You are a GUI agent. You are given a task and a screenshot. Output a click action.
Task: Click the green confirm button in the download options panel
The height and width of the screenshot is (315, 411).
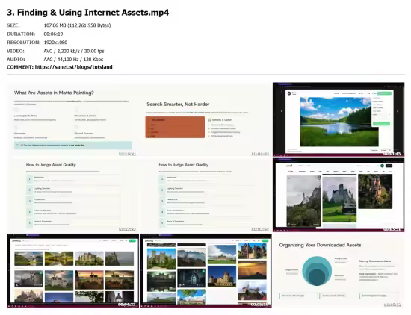[381, 124]
